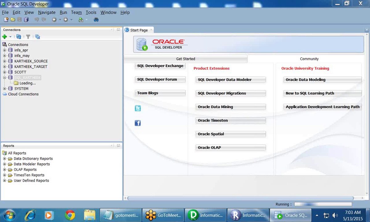The image size is (370, 222).
Task: Click the Oracle SQL Developer logo banner
Action: pyautogui.click(x=249, y=44)
